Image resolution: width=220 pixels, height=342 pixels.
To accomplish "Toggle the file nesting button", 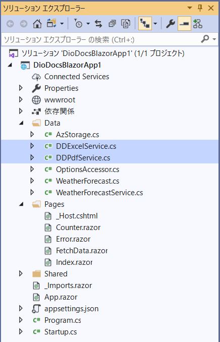I will pyautogui.click(x=145, y=24).
